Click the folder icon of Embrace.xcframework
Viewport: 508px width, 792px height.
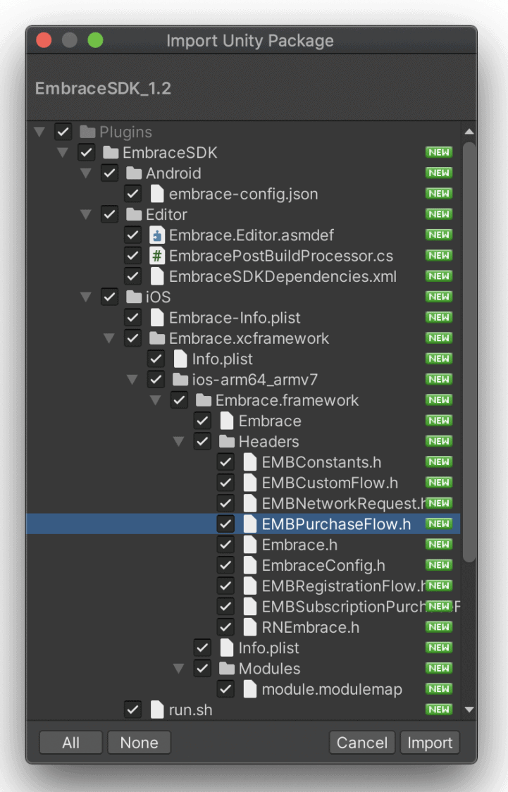click(x=157, y=338)
